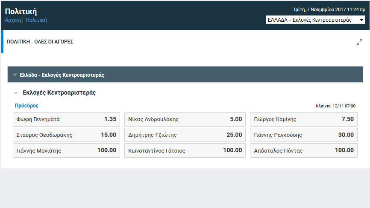
Task: Click the Κλείνει 12/11 07:00 closing time
Action: pos(335,106)
